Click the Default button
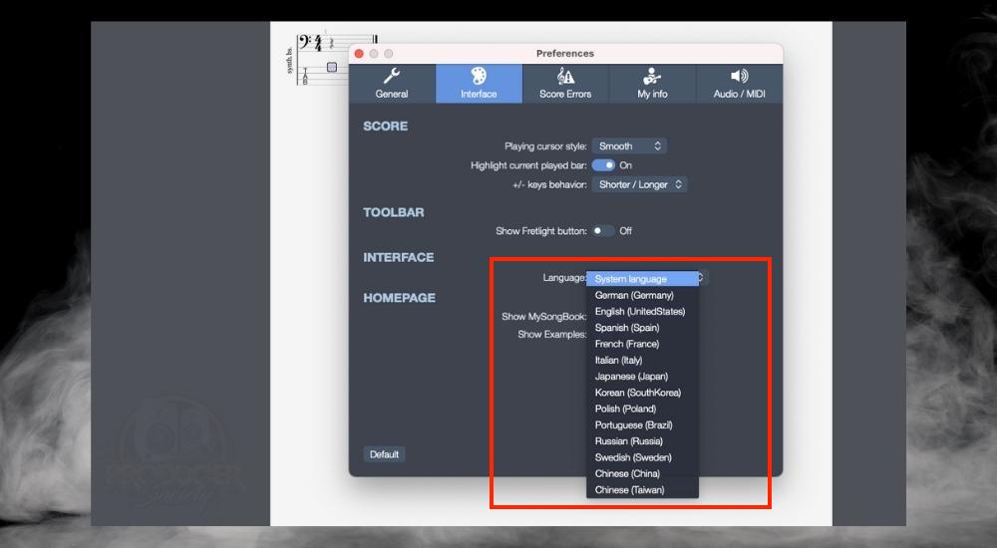The width and height of the screenshot is (997, 548). point(384,454)
